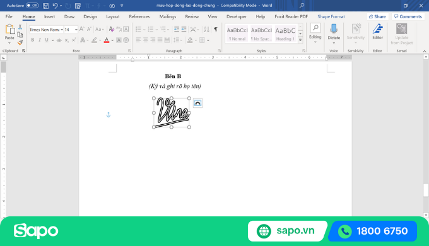The height and width of the screenshot is (246, 429).
Task: Click the search magnifier in title bar
Action: point(302,6)
